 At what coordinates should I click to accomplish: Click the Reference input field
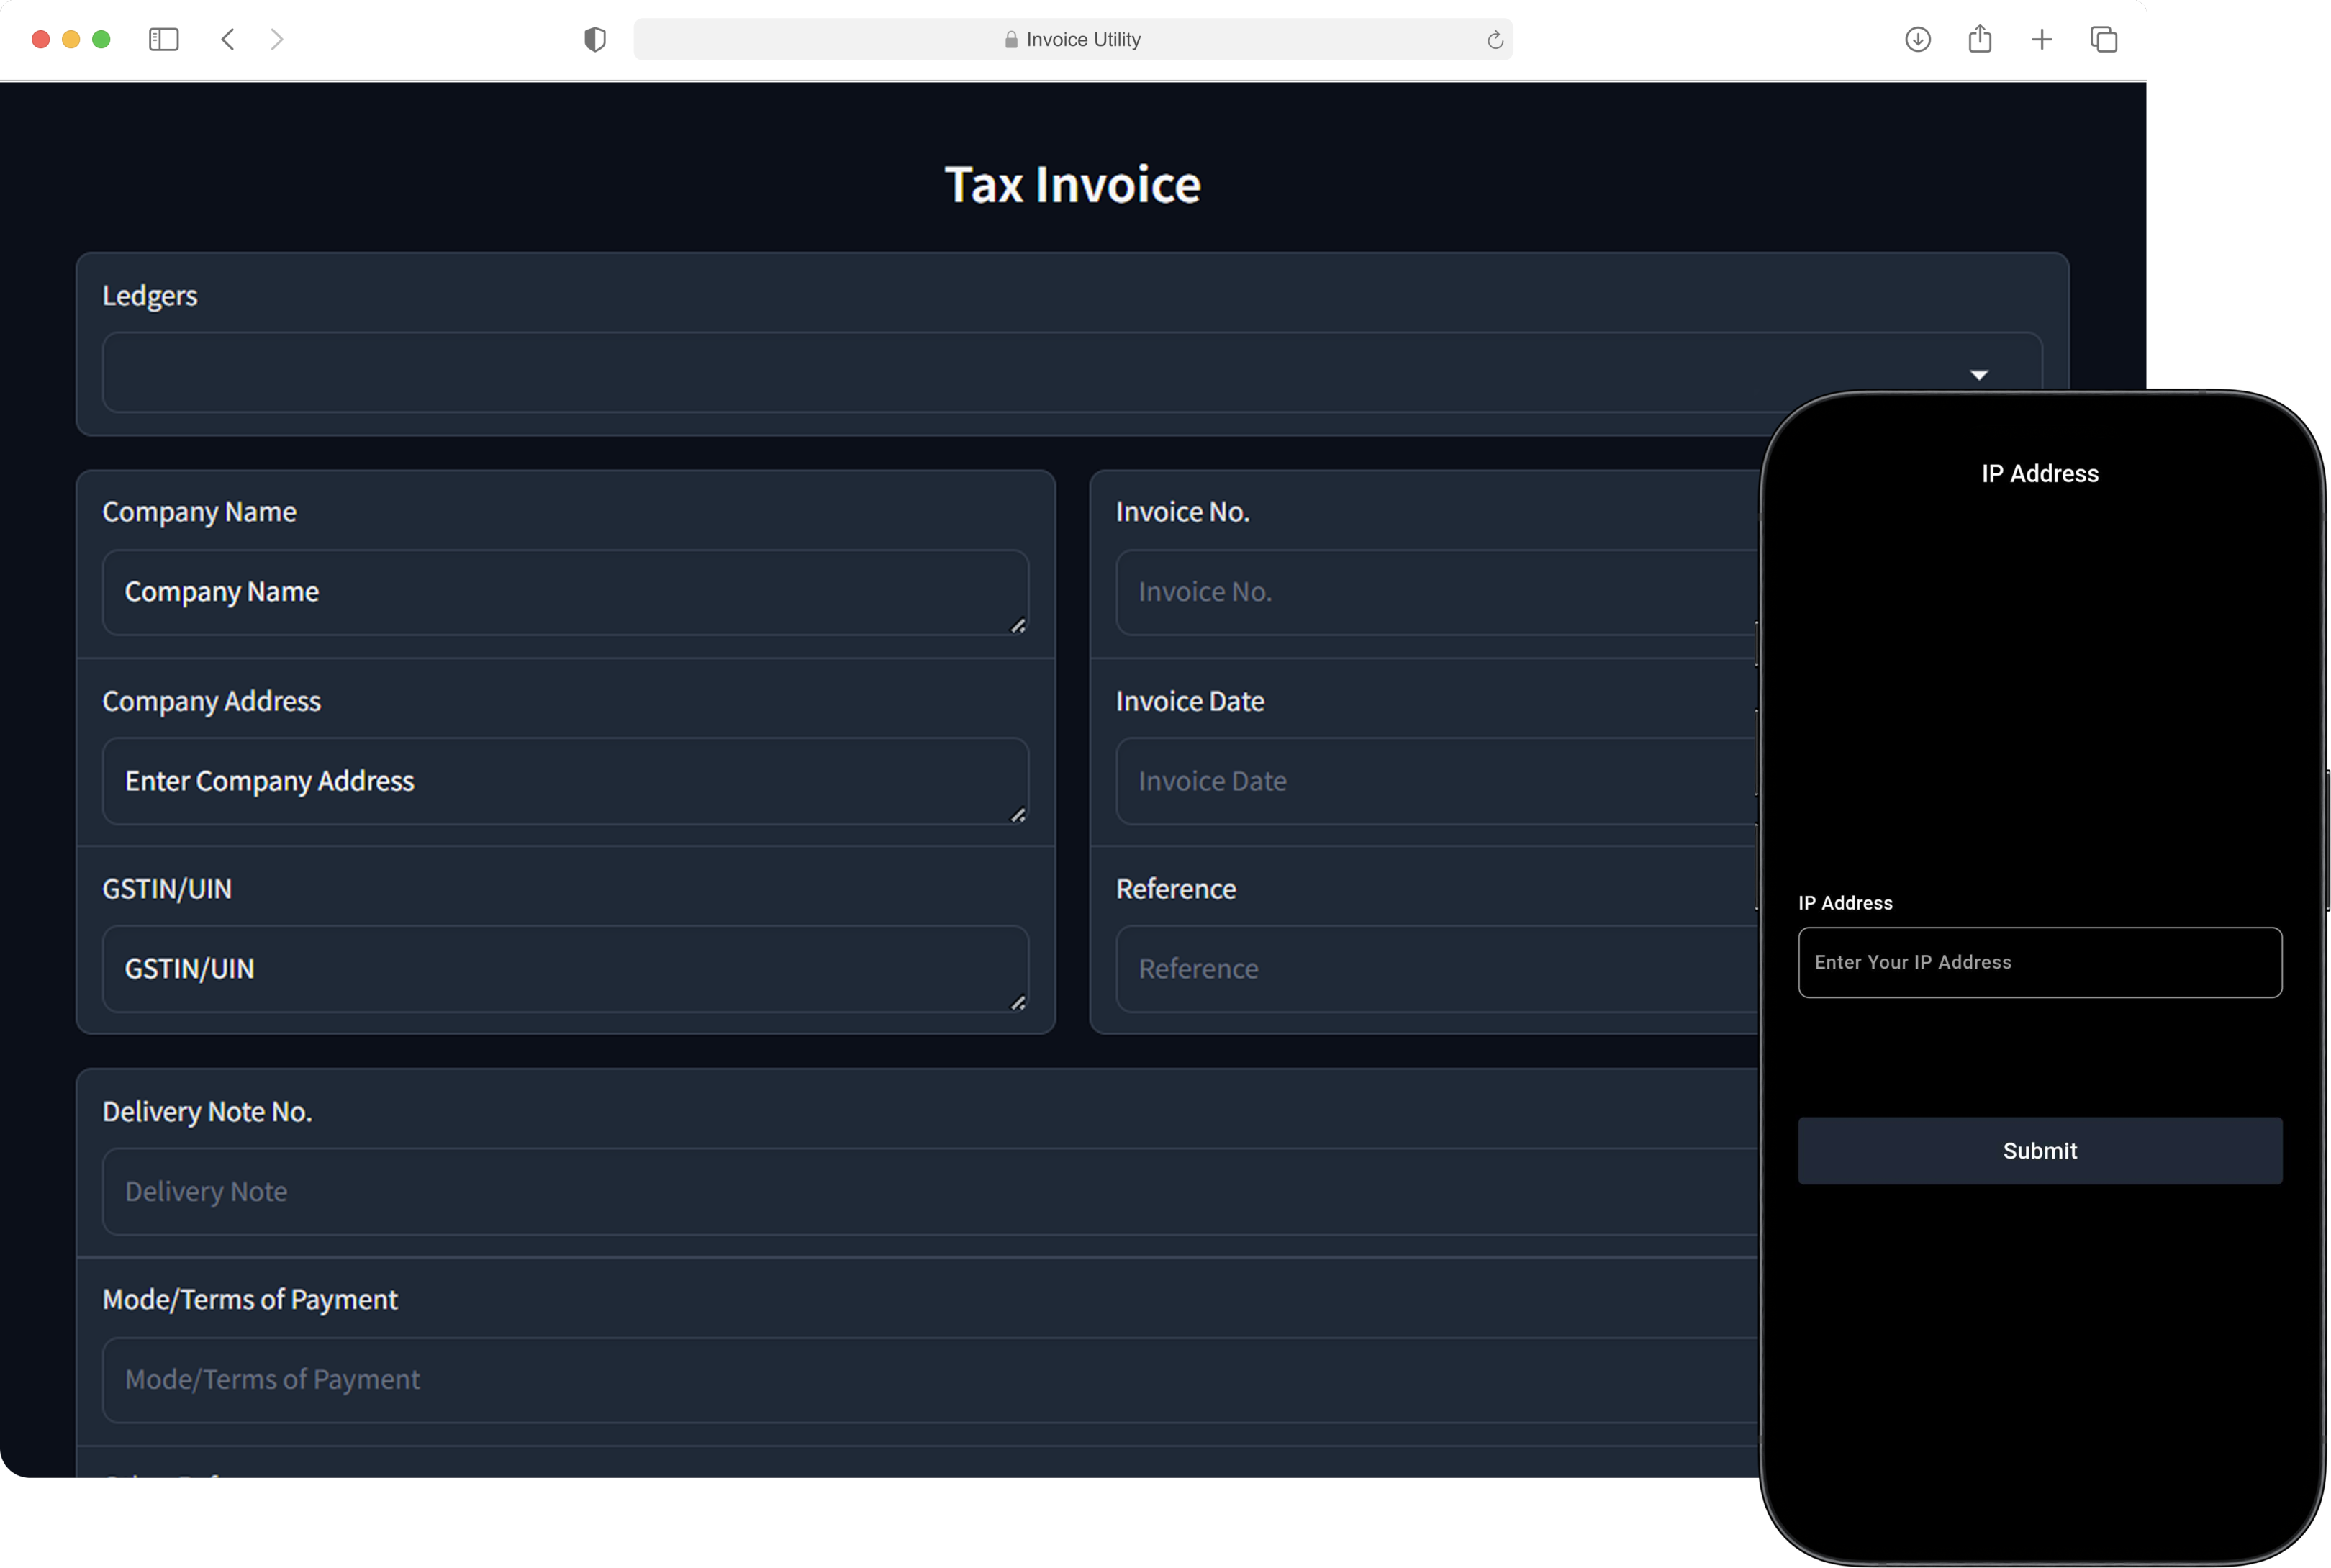[1400, 968]
